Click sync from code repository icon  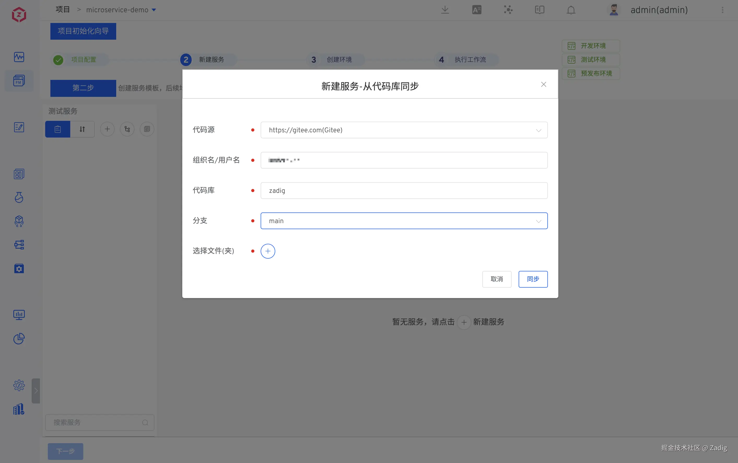click(x=127, y=129)
